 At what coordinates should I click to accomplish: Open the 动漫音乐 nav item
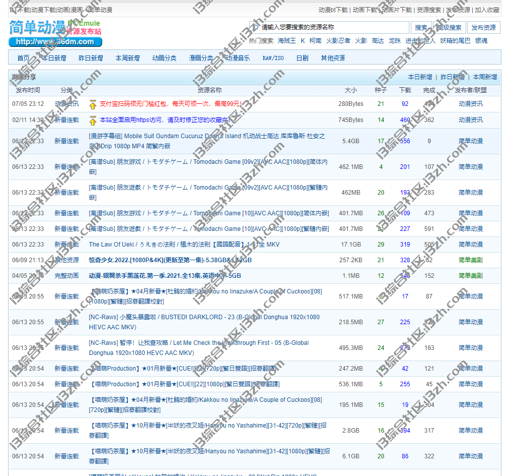click(x=238, y=58)
